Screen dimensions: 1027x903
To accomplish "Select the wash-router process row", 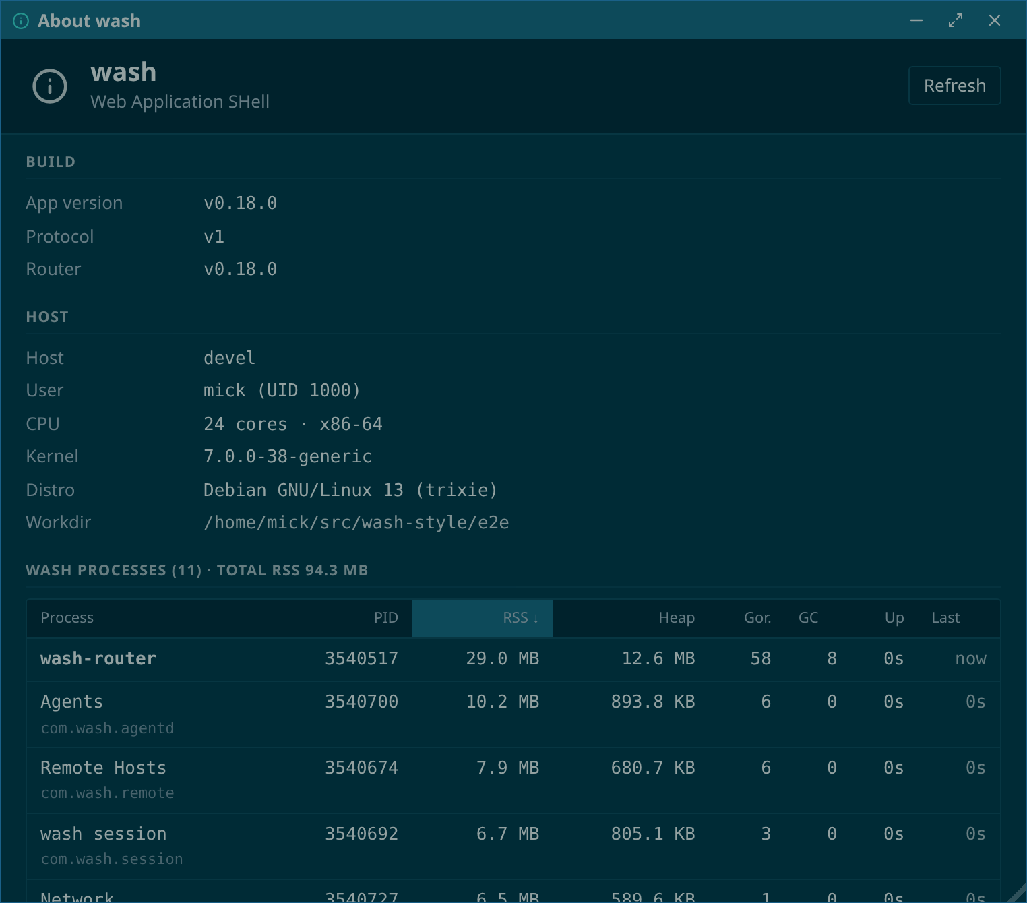I will click(513, 659).
